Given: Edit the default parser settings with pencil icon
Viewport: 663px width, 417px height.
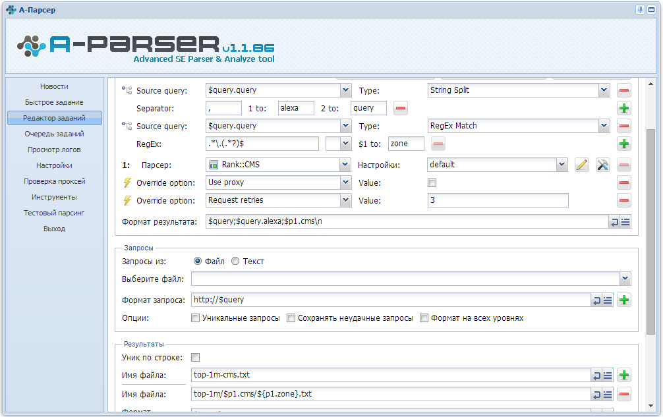Looking at the screenshot, I should click(582, 165).
